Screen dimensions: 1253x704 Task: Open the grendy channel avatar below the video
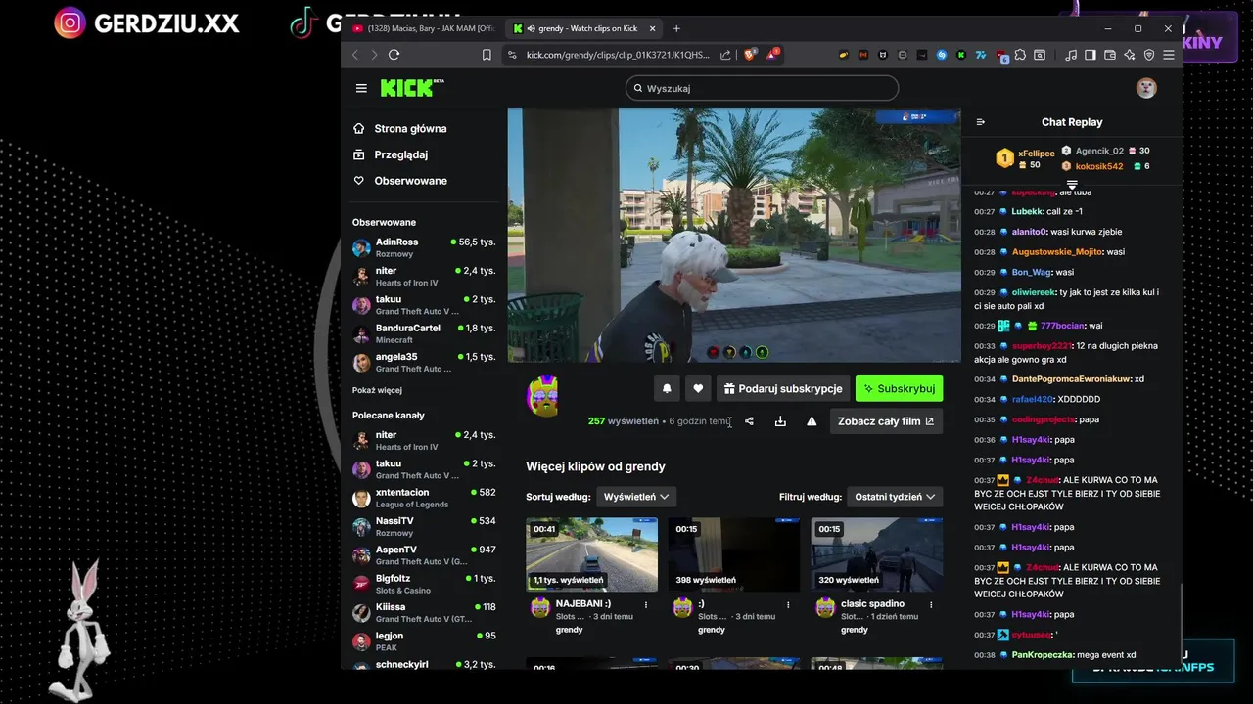pos(542,395)
